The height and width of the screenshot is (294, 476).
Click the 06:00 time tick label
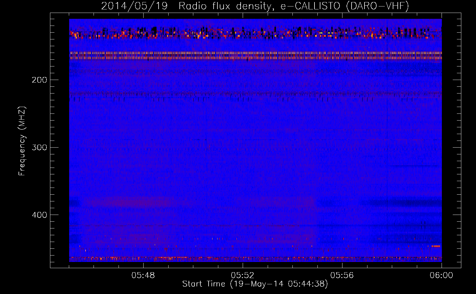point(442,275)
